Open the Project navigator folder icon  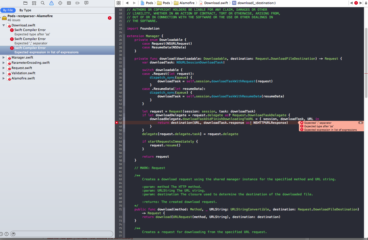(25, 3)
